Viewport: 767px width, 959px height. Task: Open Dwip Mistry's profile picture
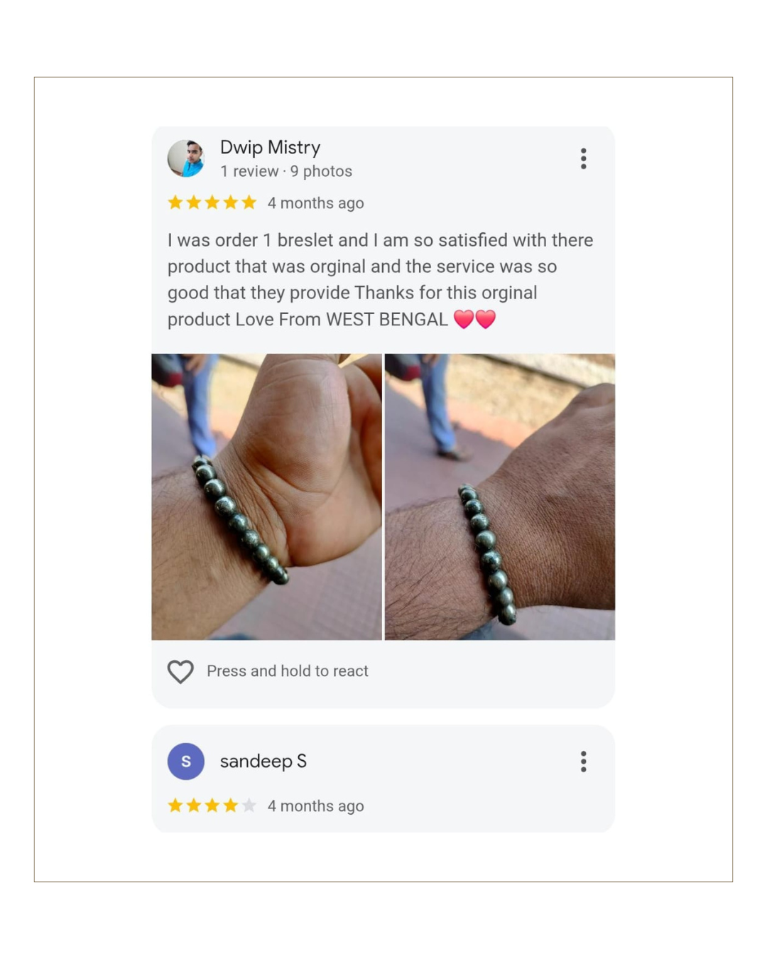click(186, 158)
